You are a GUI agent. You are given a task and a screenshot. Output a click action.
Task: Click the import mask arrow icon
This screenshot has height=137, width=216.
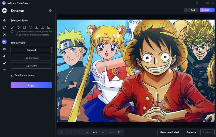[49, 27]
